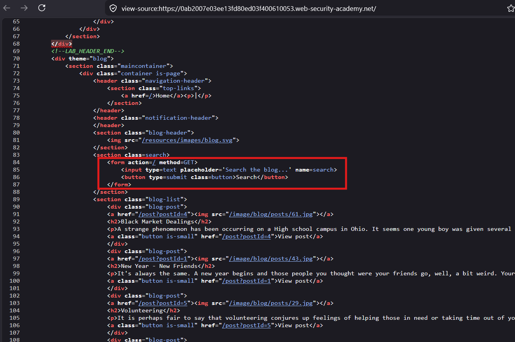This screenshot has width=515, height=342.
Task: Go back using the browser back arrow
Action: [7, 8]
